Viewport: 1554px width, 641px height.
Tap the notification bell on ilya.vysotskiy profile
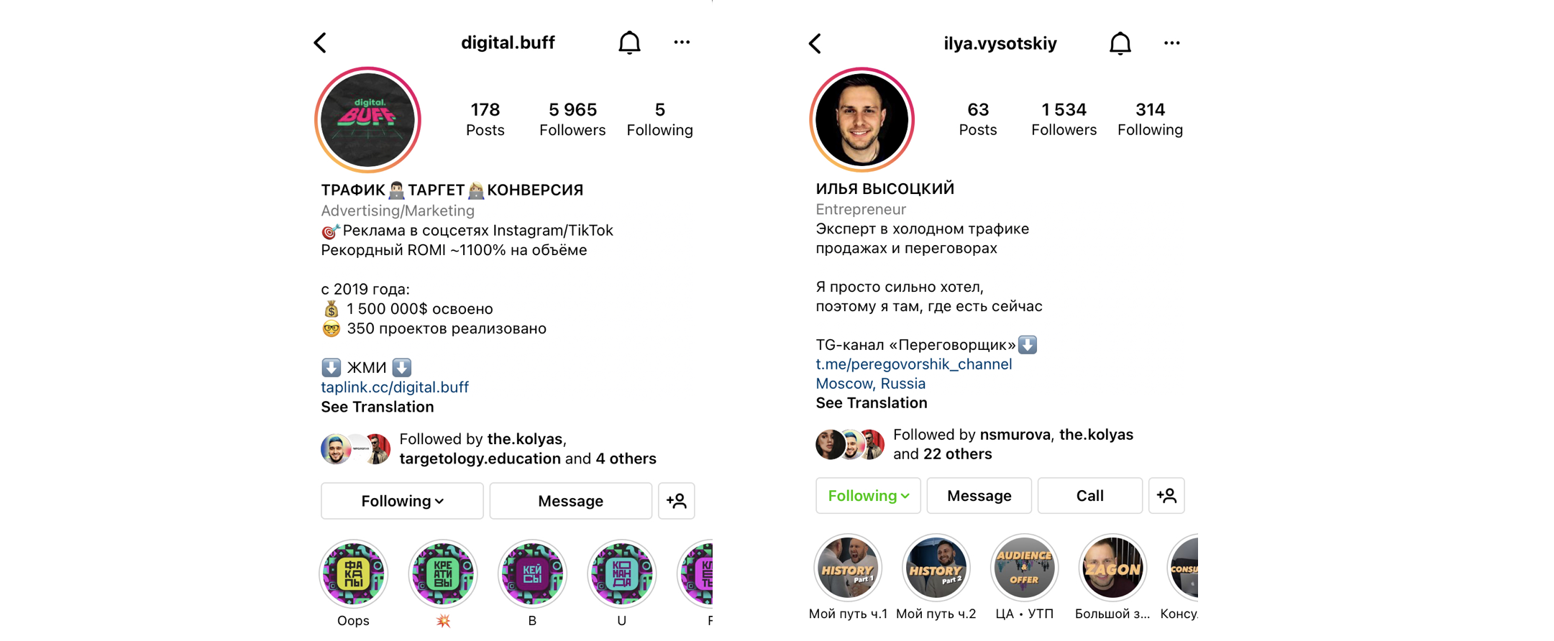point(1120,44)
